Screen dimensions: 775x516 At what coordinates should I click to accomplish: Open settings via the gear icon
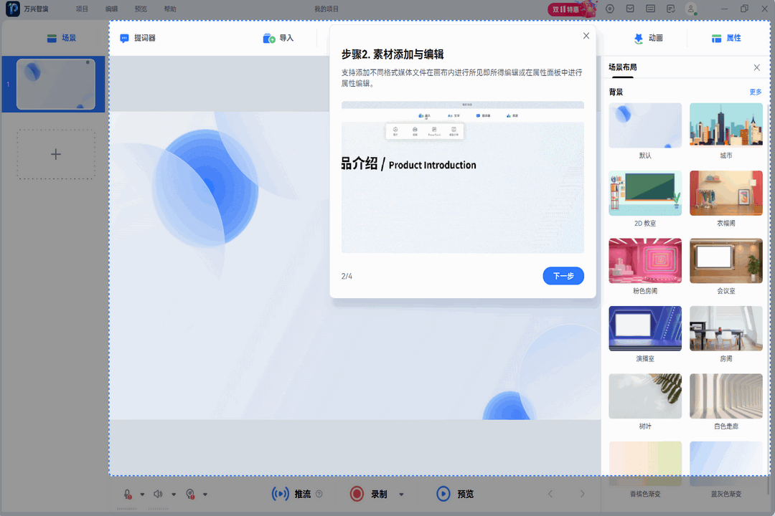pos(610,9)
